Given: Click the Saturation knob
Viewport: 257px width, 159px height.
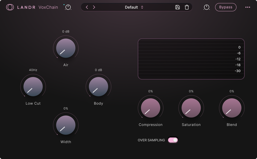Looking at the screenshot, I should [x=191, y=108].
